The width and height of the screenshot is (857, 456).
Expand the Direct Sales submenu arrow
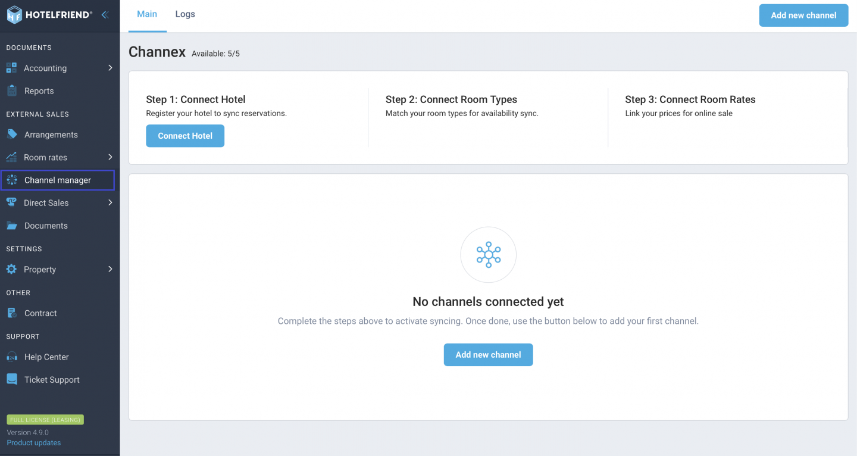[x=110, y=202]
